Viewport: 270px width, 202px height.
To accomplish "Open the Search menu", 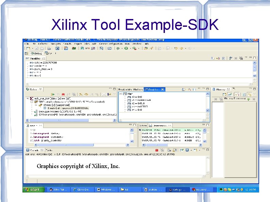I will click(67, 44).
